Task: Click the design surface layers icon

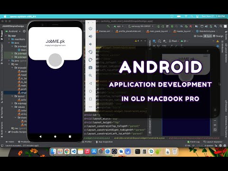Action: [x=154, y=41]
